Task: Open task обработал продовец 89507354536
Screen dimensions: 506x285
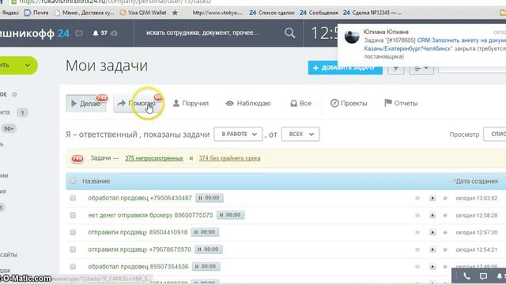Action: [138, 267]
